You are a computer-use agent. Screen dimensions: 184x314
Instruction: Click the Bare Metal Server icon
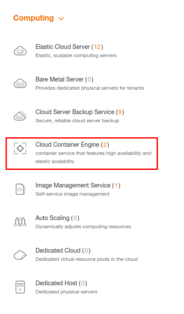point(20,84)
